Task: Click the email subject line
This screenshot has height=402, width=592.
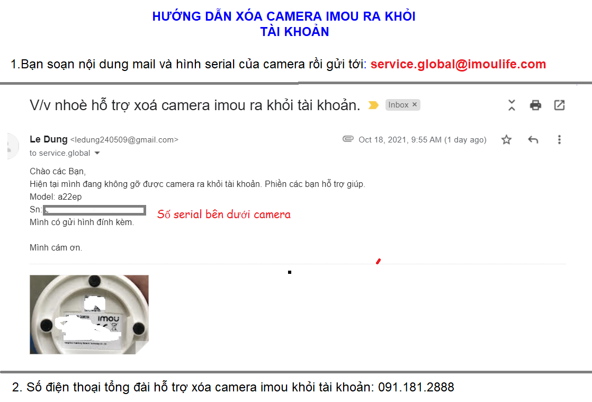Action: 195,105
